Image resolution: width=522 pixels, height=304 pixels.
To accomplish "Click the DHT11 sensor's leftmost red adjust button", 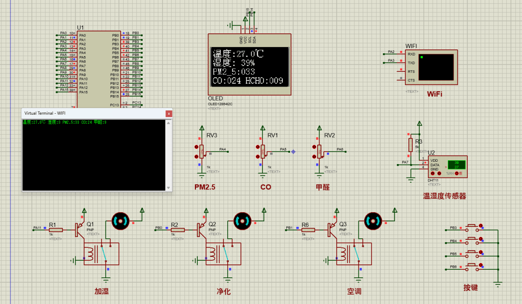I will click(x=433, y=174).
